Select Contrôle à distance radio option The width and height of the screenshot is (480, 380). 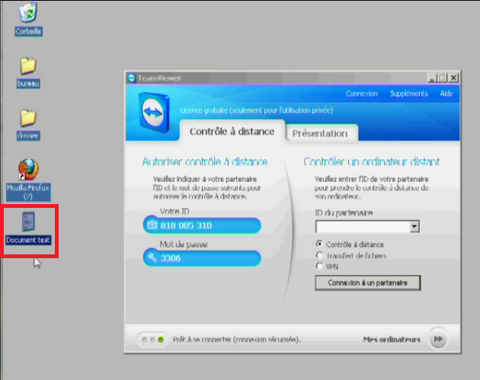(x=319, y=244)
